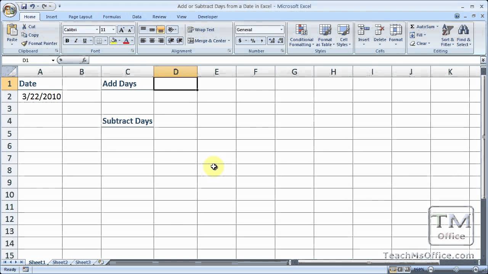Open Merge & Center dropdown arrow
488x274 pixels.
point(229,41)
